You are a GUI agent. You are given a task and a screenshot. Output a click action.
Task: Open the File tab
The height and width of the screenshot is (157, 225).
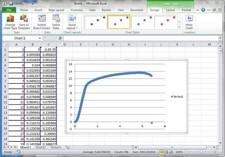[x=9, y=10]
